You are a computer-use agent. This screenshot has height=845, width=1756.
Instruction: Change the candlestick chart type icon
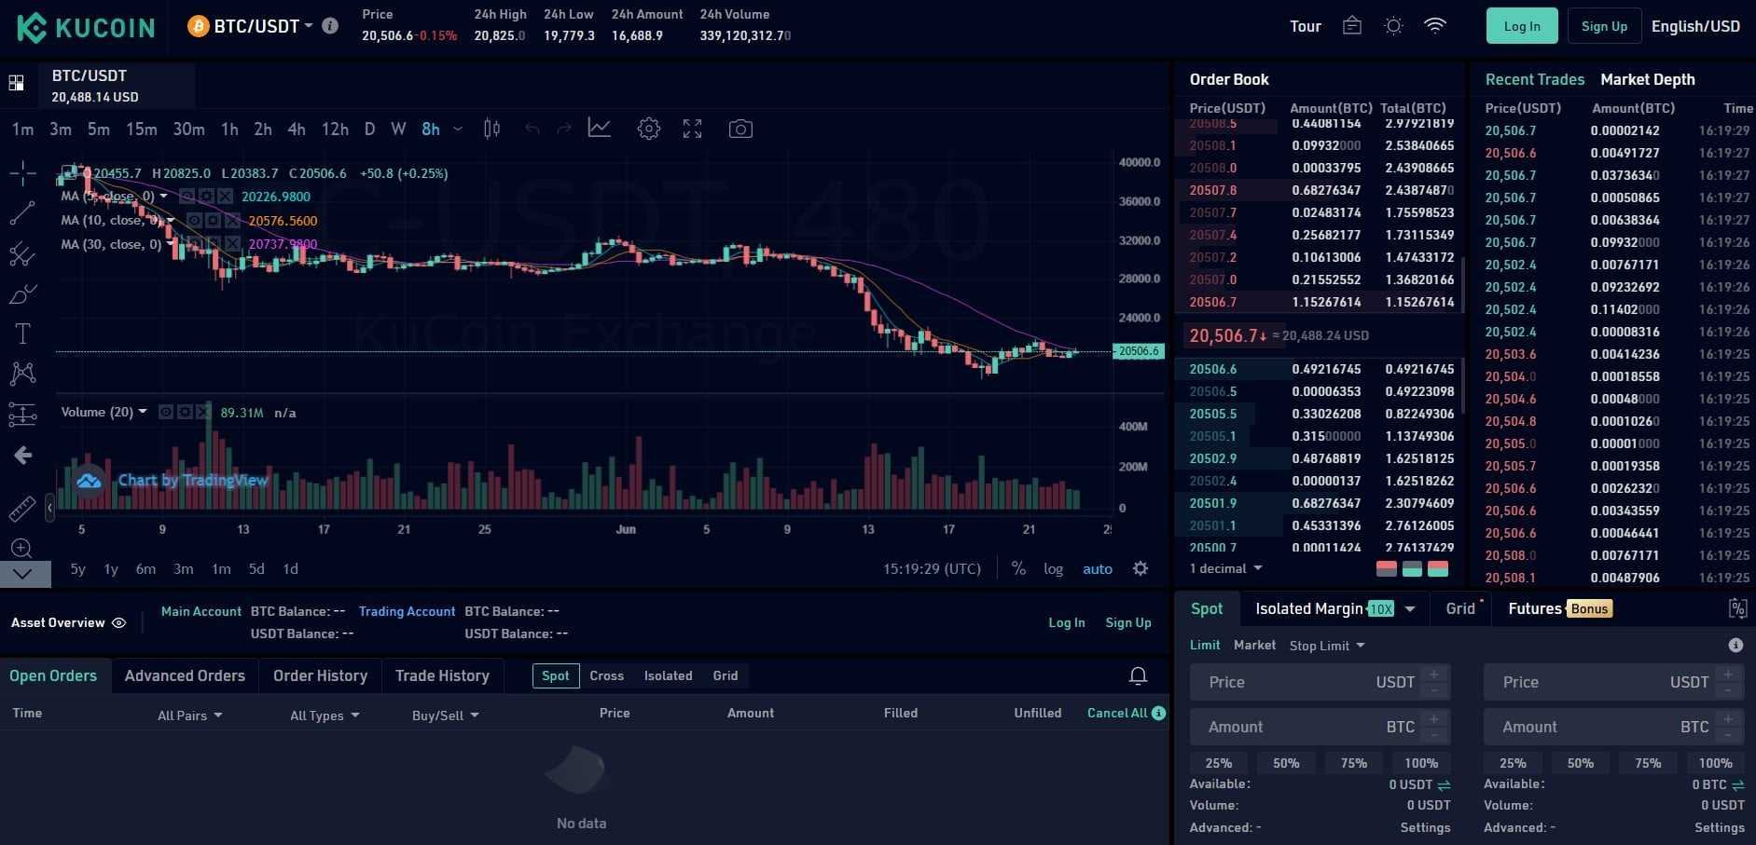tap(491, 129)
